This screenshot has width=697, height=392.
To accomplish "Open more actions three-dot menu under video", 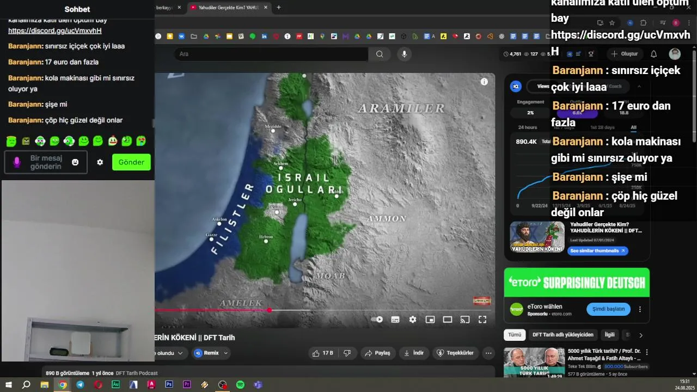I will pos(488,353).
